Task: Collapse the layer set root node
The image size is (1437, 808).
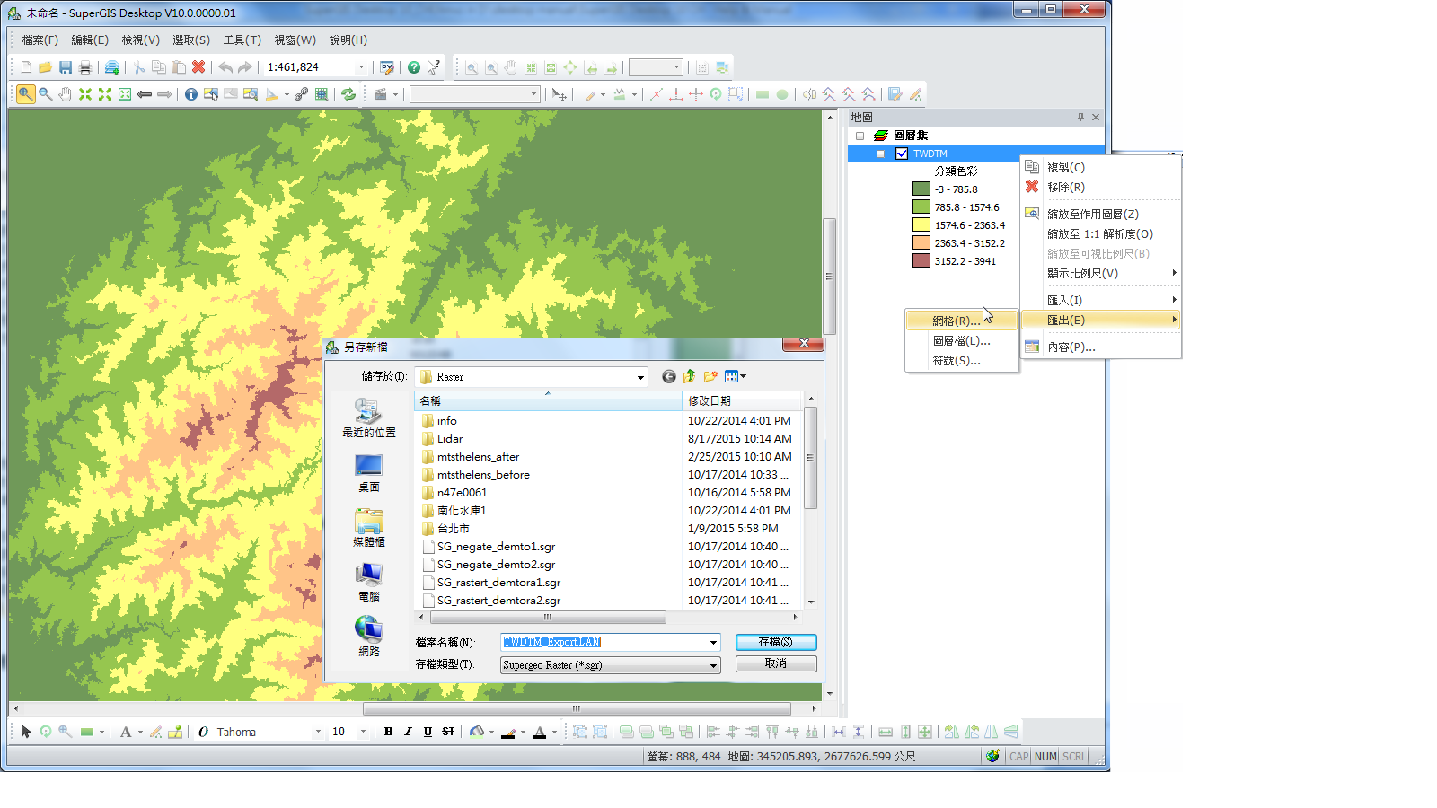Action: pyautogui.click(x=860, y=136)
